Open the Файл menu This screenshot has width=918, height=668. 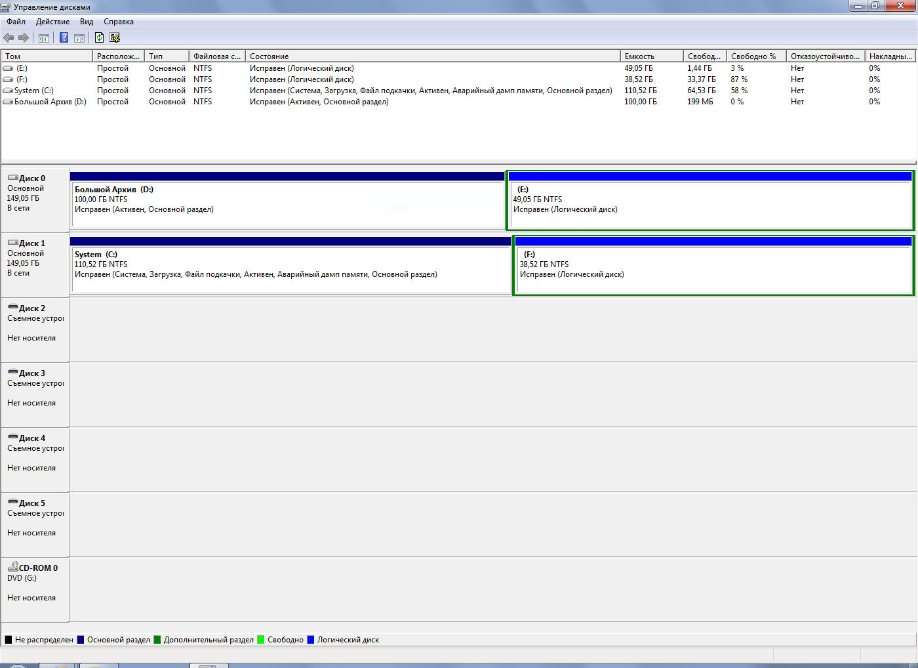point(16,22)
